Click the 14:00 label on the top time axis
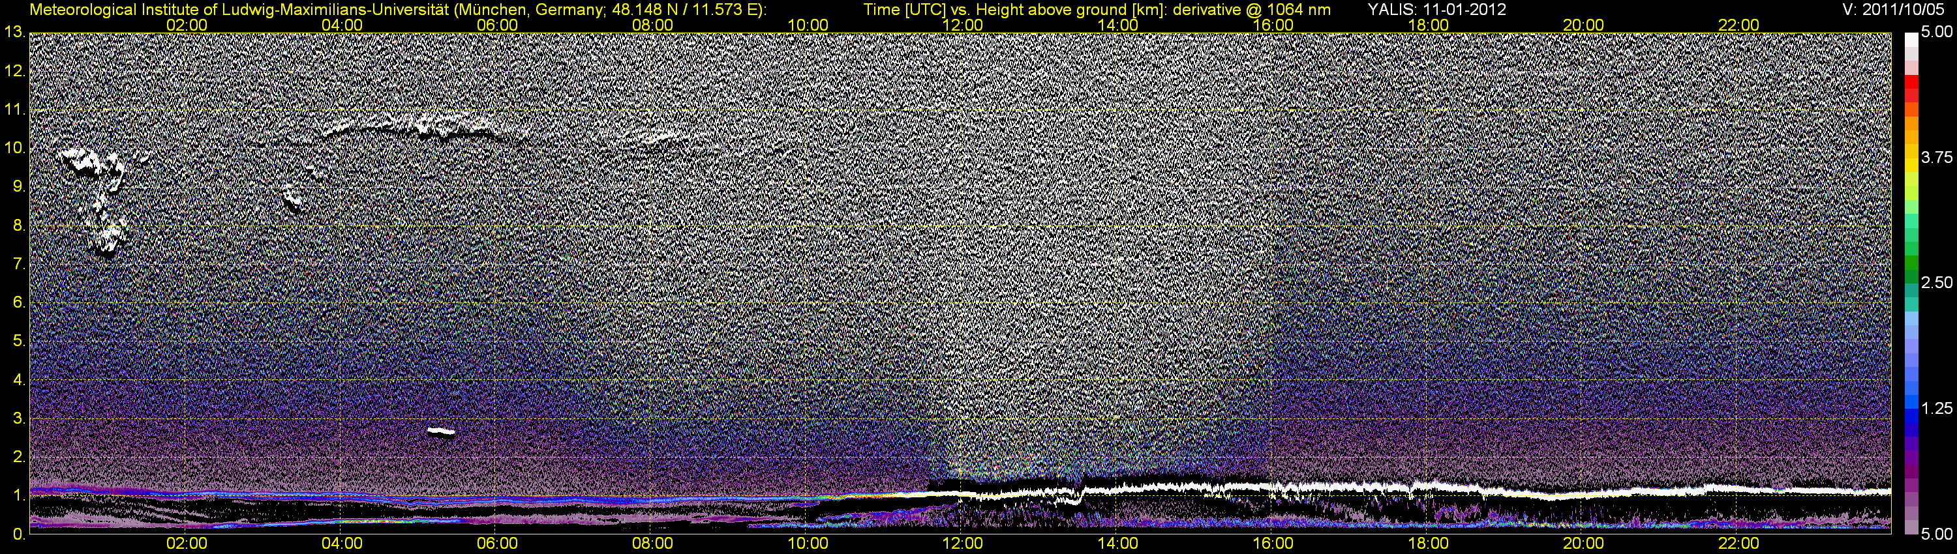This screenshot has width=1957, height=554. [1118, 25]
